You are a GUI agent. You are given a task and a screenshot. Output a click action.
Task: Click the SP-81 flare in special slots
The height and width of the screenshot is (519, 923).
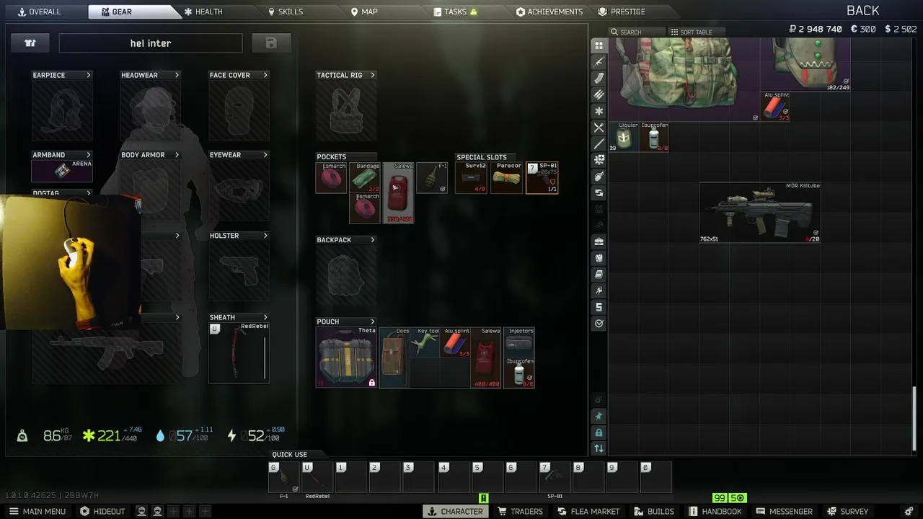[542, 178]
